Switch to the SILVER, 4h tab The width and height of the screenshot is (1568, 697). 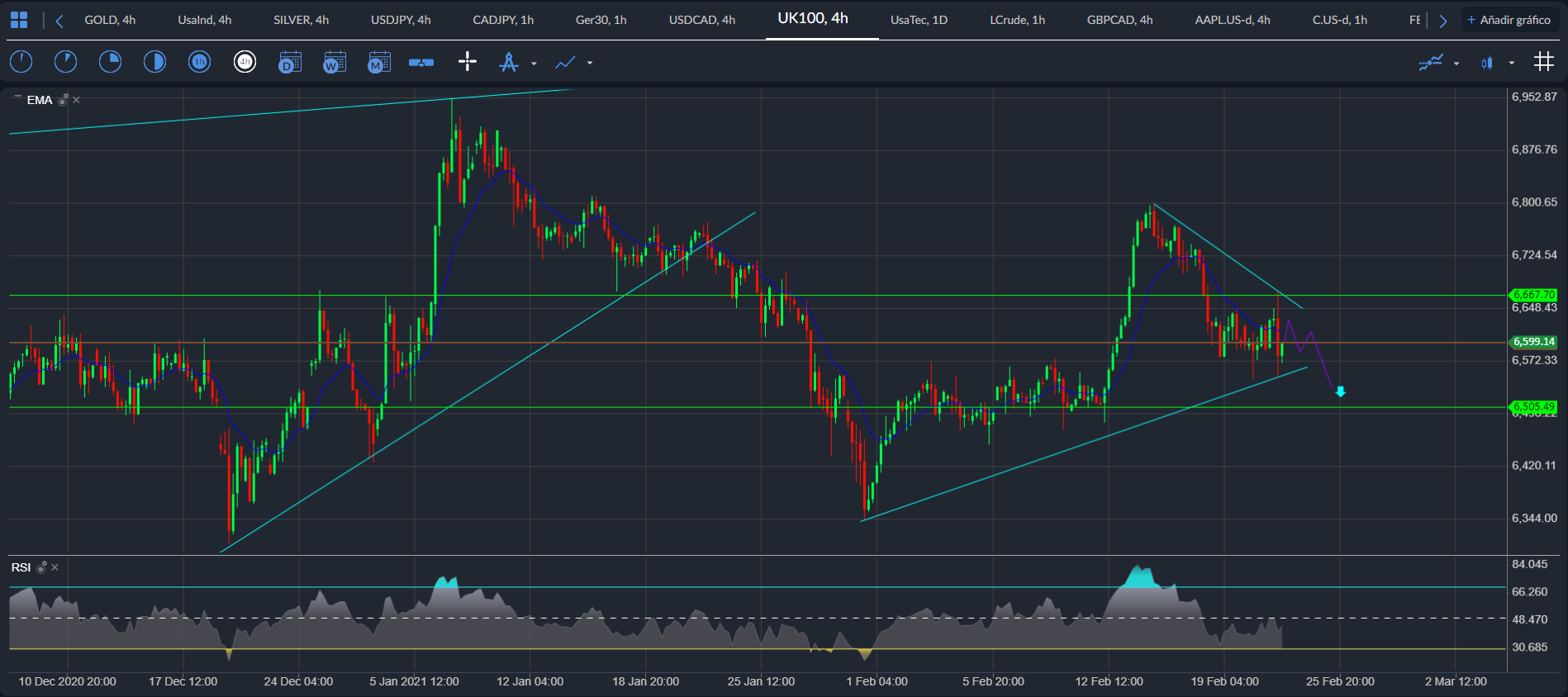[302, 20]
